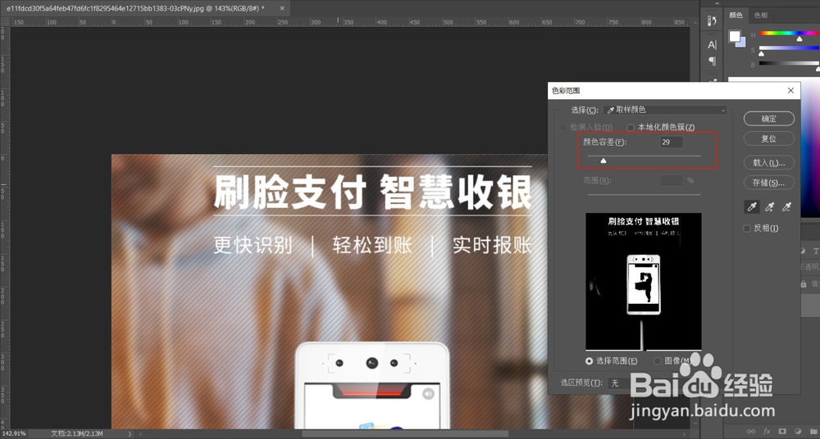Select the sample-color eyedropper tool
Viewport: 820px width, 439px height.
(x=752, y=207)
